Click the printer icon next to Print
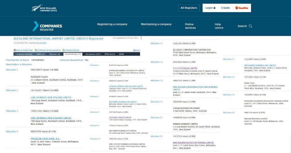The image size is (291, 153). coord(134,50)
